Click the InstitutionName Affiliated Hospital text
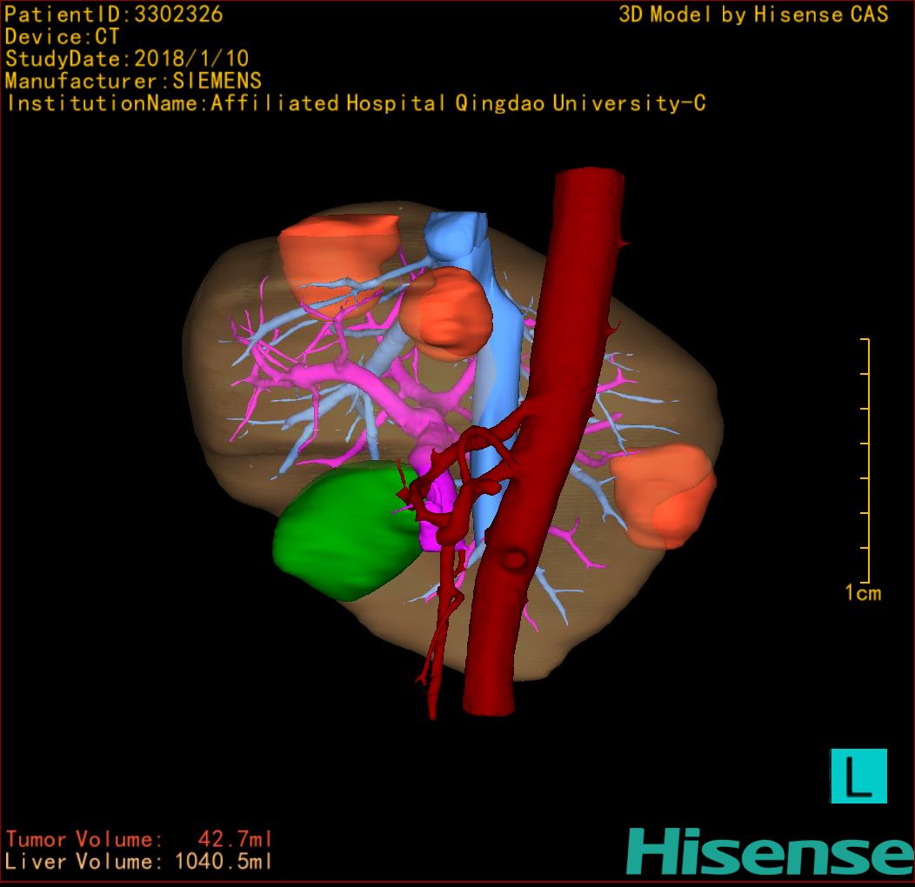 tap(356, 103)
